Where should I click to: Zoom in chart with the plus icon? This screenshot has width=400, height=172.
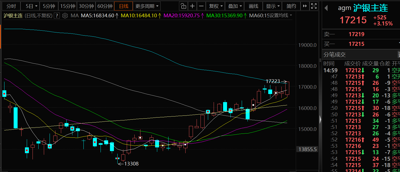pyautogui.click(x=192, y=6)
